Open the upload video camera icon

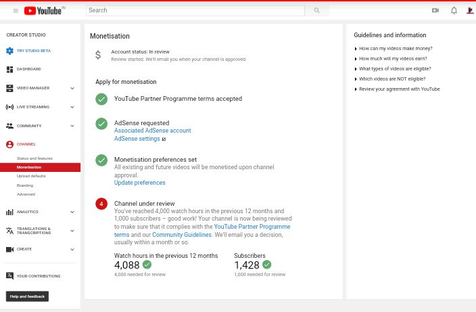pyautogui.click(x=435, y=10)
